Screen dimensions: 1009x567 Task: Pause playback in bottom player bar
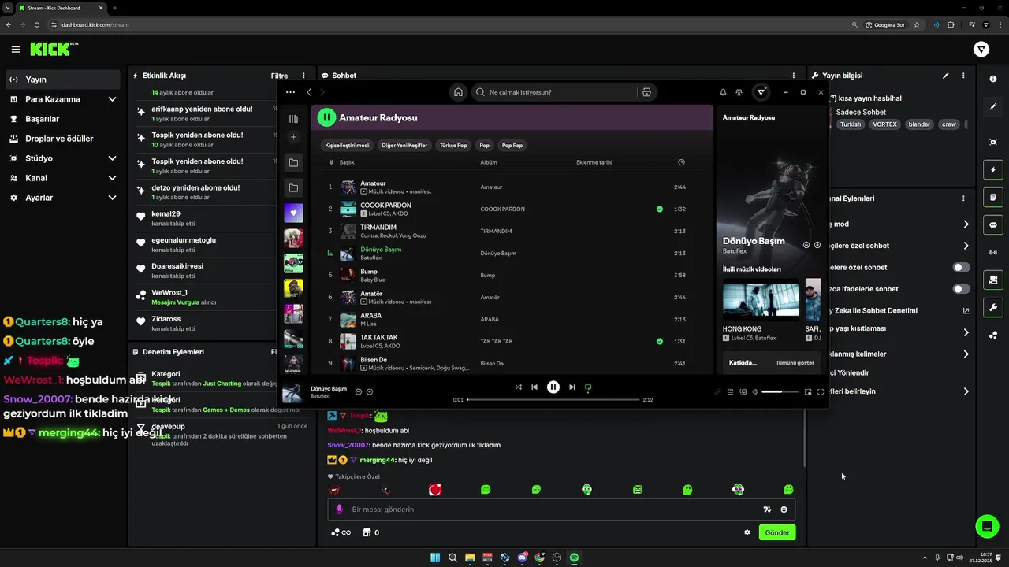pyautogui.click(x=553, y=387)
